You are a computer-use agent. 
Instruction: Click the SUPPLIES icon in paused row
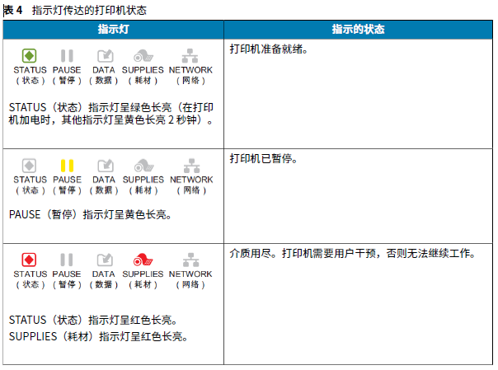(143, 166)
